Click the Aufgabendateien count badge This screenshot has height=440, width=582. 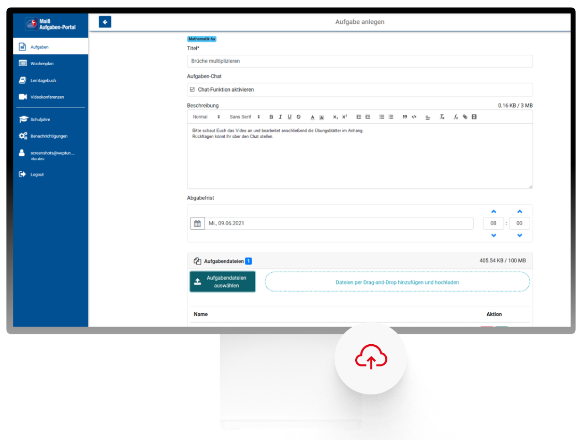click(249, 261)
